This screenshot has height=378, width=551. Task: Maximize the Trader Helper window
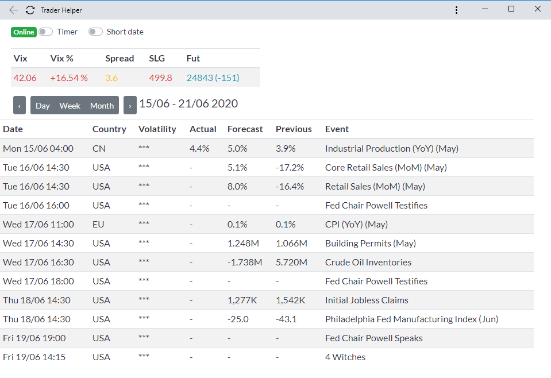511,9
